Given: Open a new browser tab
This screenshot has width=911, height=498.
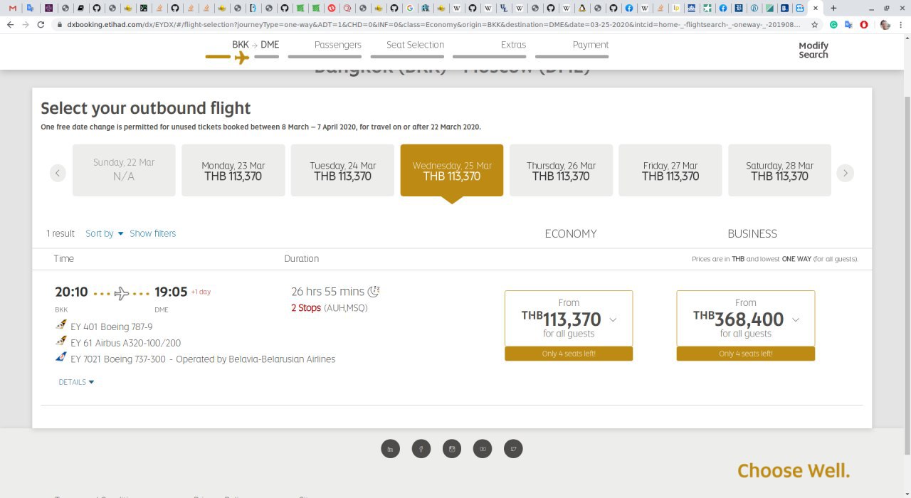Looking at the screenshot, I should (x=833, y=8).
